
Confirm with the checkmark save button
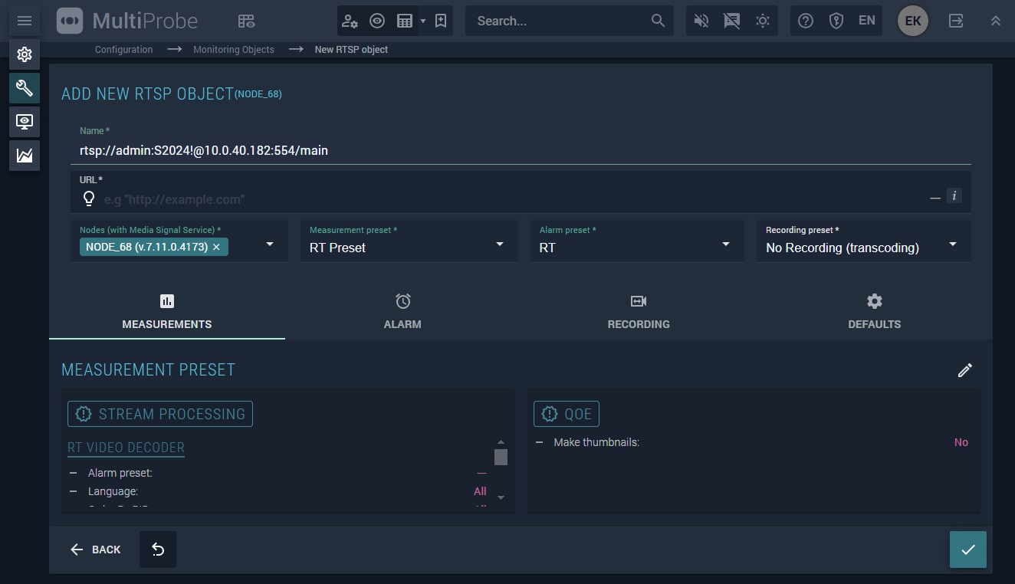968,550
